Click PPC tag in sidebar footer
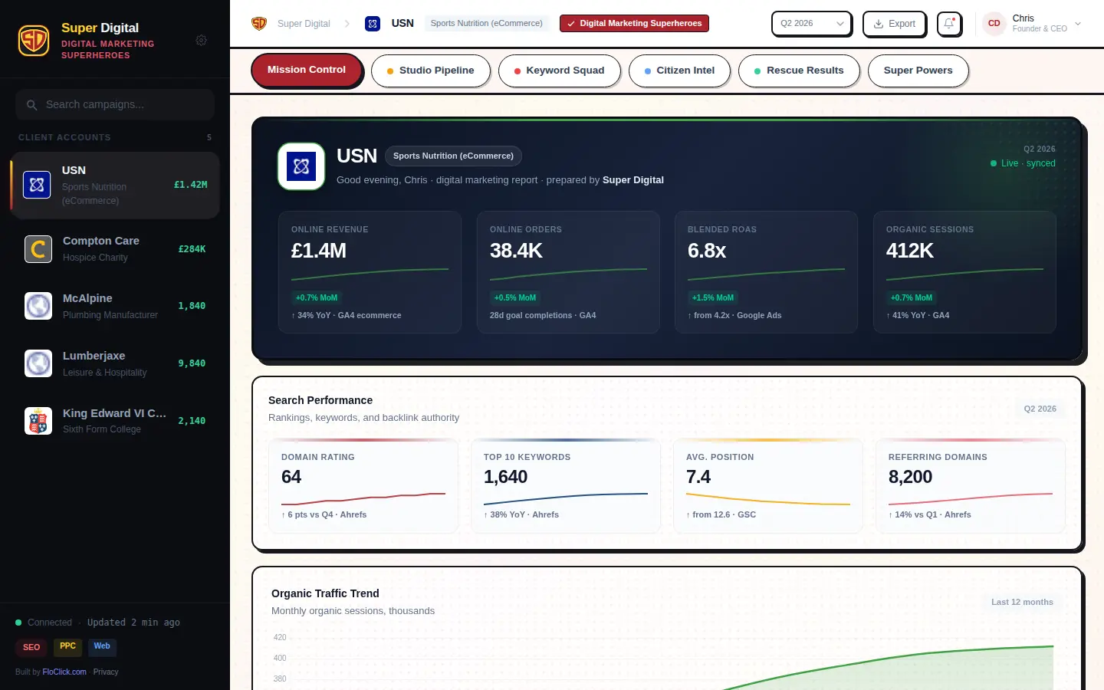This screenshot has height=690, width=1104. 67,647
